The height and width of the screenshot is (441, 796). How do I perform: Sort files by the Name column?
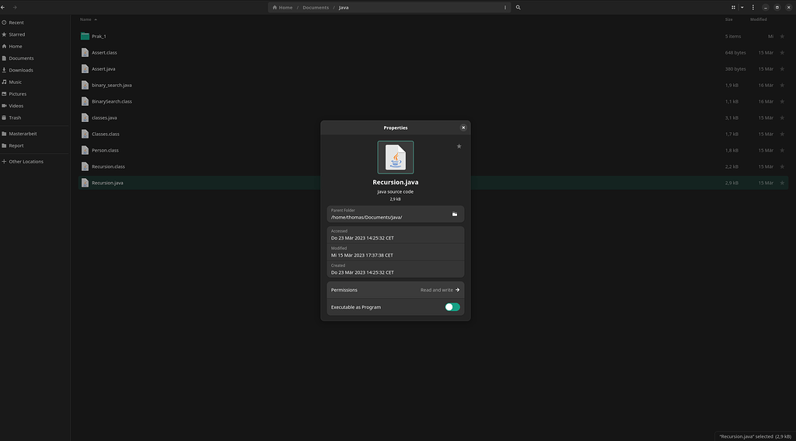coord(86,19)
